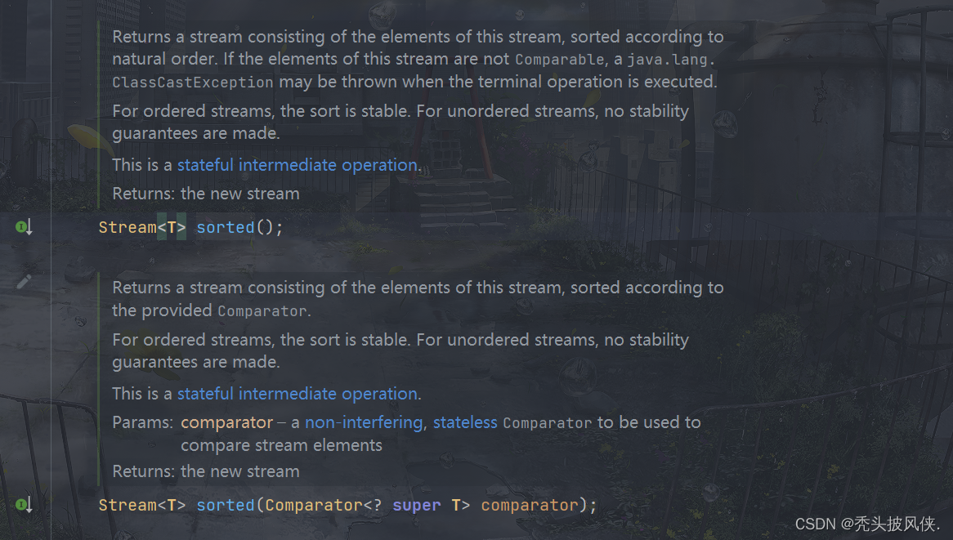Click the T type after super keyword
The image size is (953, 540).
[455, 505]
